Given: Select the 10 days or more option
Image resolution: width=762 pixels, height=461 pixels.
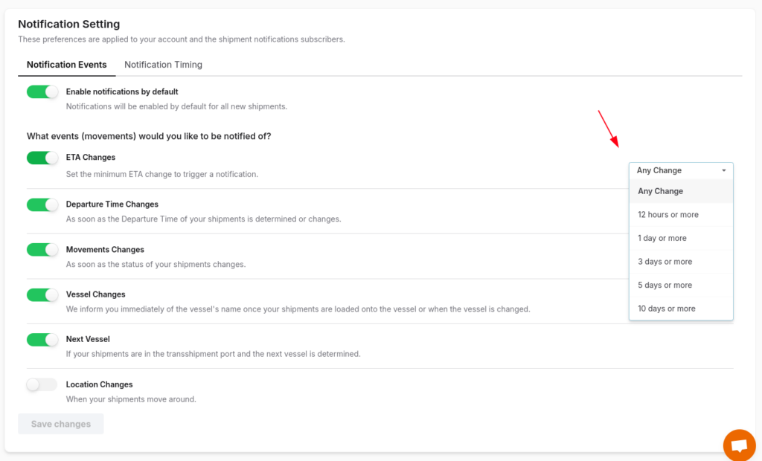Looking at the screenshot, I should [666, 308].
